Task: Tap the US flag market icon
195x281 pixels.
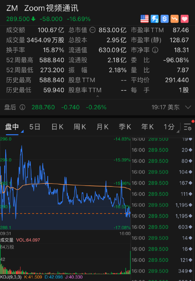Action: [x=144, y=19]
